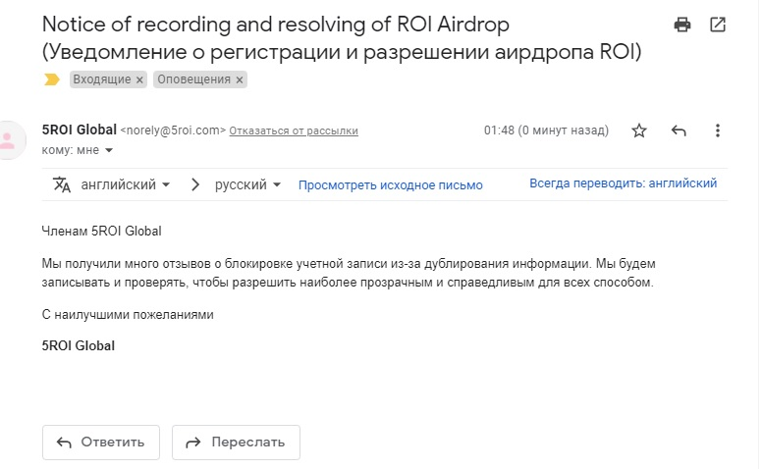The image size is (762, 469).
Task: Toggle the yellow importance marker
Action: 51,79
